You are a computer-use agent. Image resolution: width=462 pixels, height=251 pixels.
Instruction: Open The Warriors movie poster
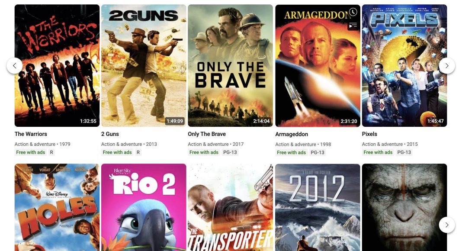click(57, 66)
